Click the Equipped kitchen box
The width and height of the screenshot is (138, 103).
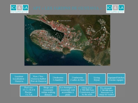click(x=116, y=79)
